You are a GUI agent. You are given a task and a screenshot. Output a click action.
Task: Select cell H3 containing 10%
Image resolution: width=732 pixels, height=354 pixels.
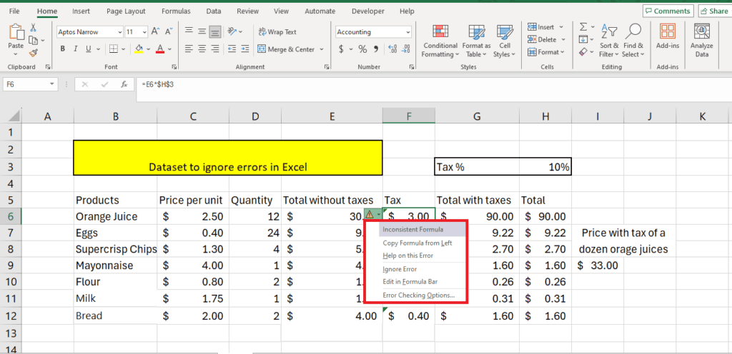(x=545, y=167)
